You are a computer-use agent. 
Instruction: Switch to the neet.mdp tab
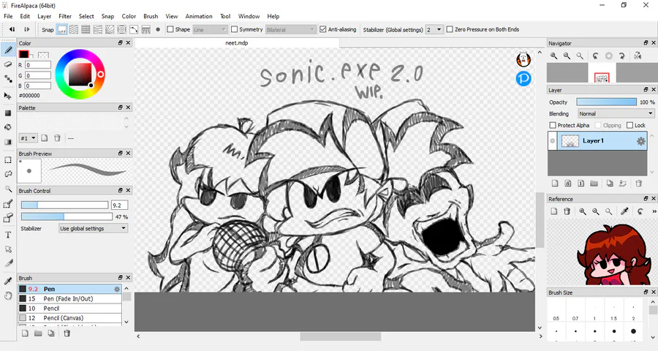pos(237,43)
